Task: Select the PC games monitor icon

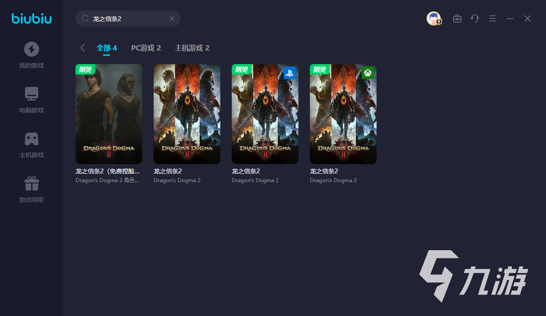Action: pos(32,94)
